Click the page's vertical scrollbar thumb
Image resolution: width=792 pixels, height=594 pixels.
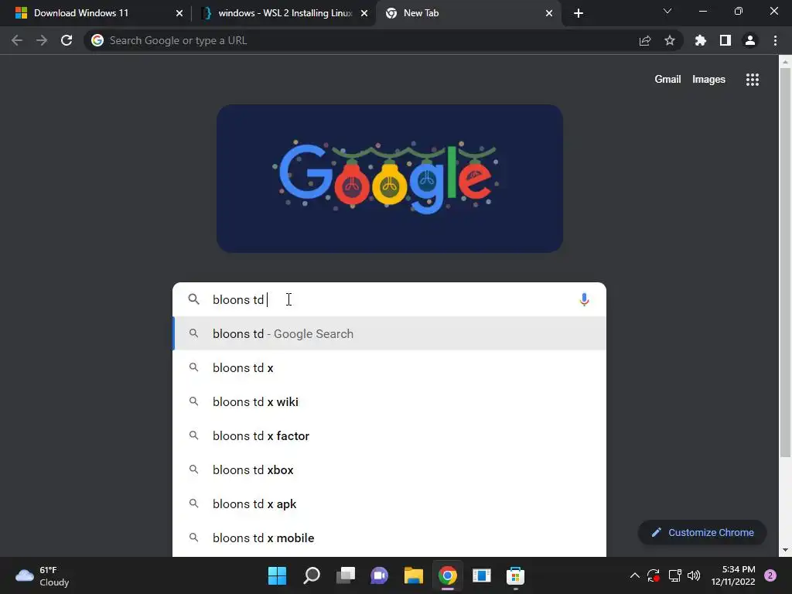pos(785,263)
